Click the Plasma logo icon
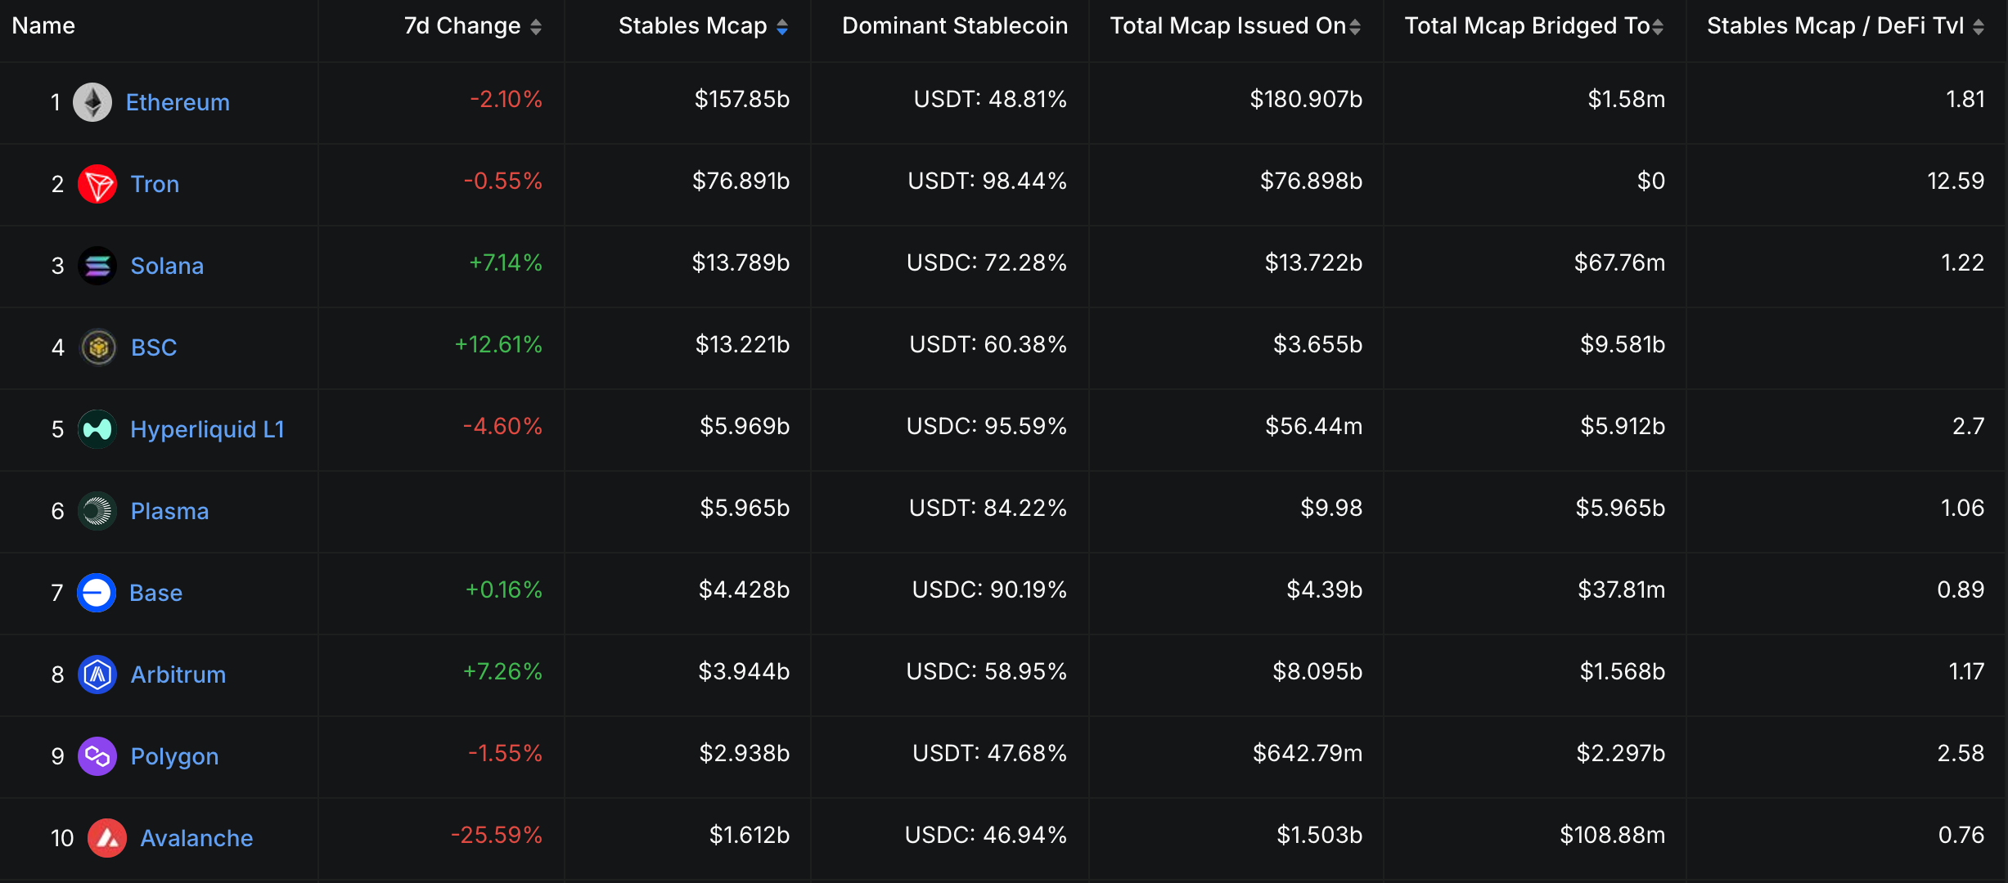Screen dimensions: 2008x883 point(97,510)
